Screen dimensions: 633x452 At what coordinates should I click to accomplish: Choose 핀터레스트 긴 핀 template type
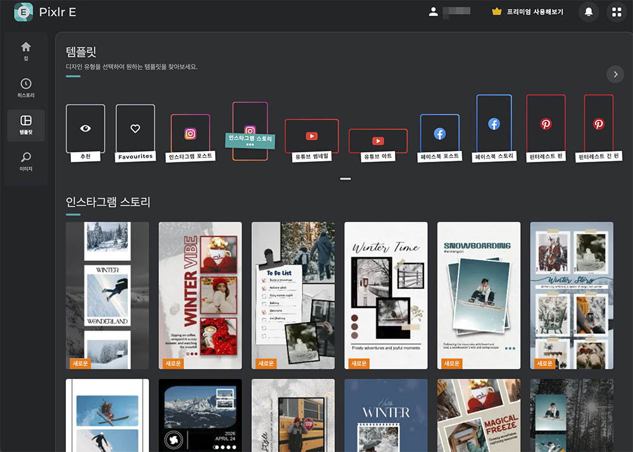coord(599,128)
